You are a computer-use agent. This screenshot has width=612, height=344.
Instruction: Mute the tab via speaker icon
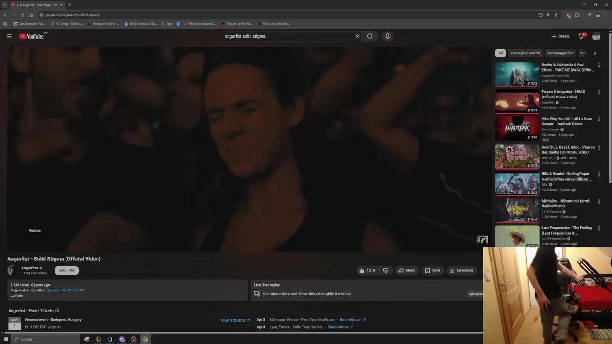coord(55,5)
